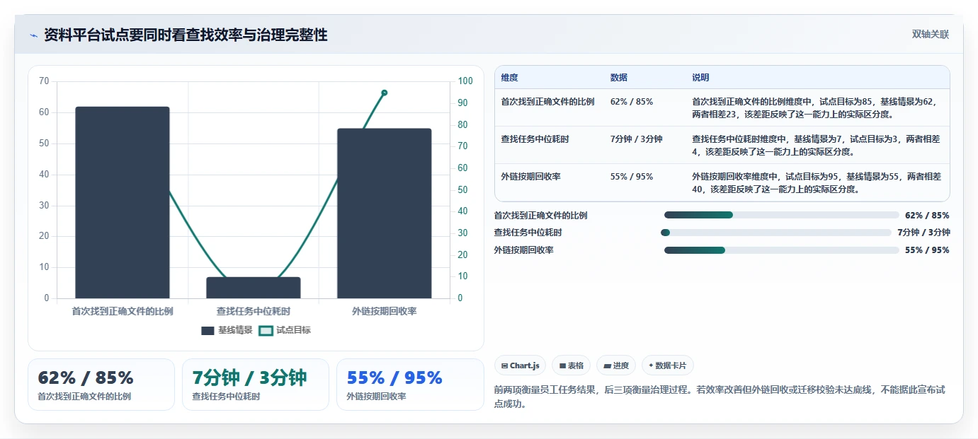Click the bar for 首次找到正确文件的比例
This screenshot has width=978, height=439.
coord(123,202)
